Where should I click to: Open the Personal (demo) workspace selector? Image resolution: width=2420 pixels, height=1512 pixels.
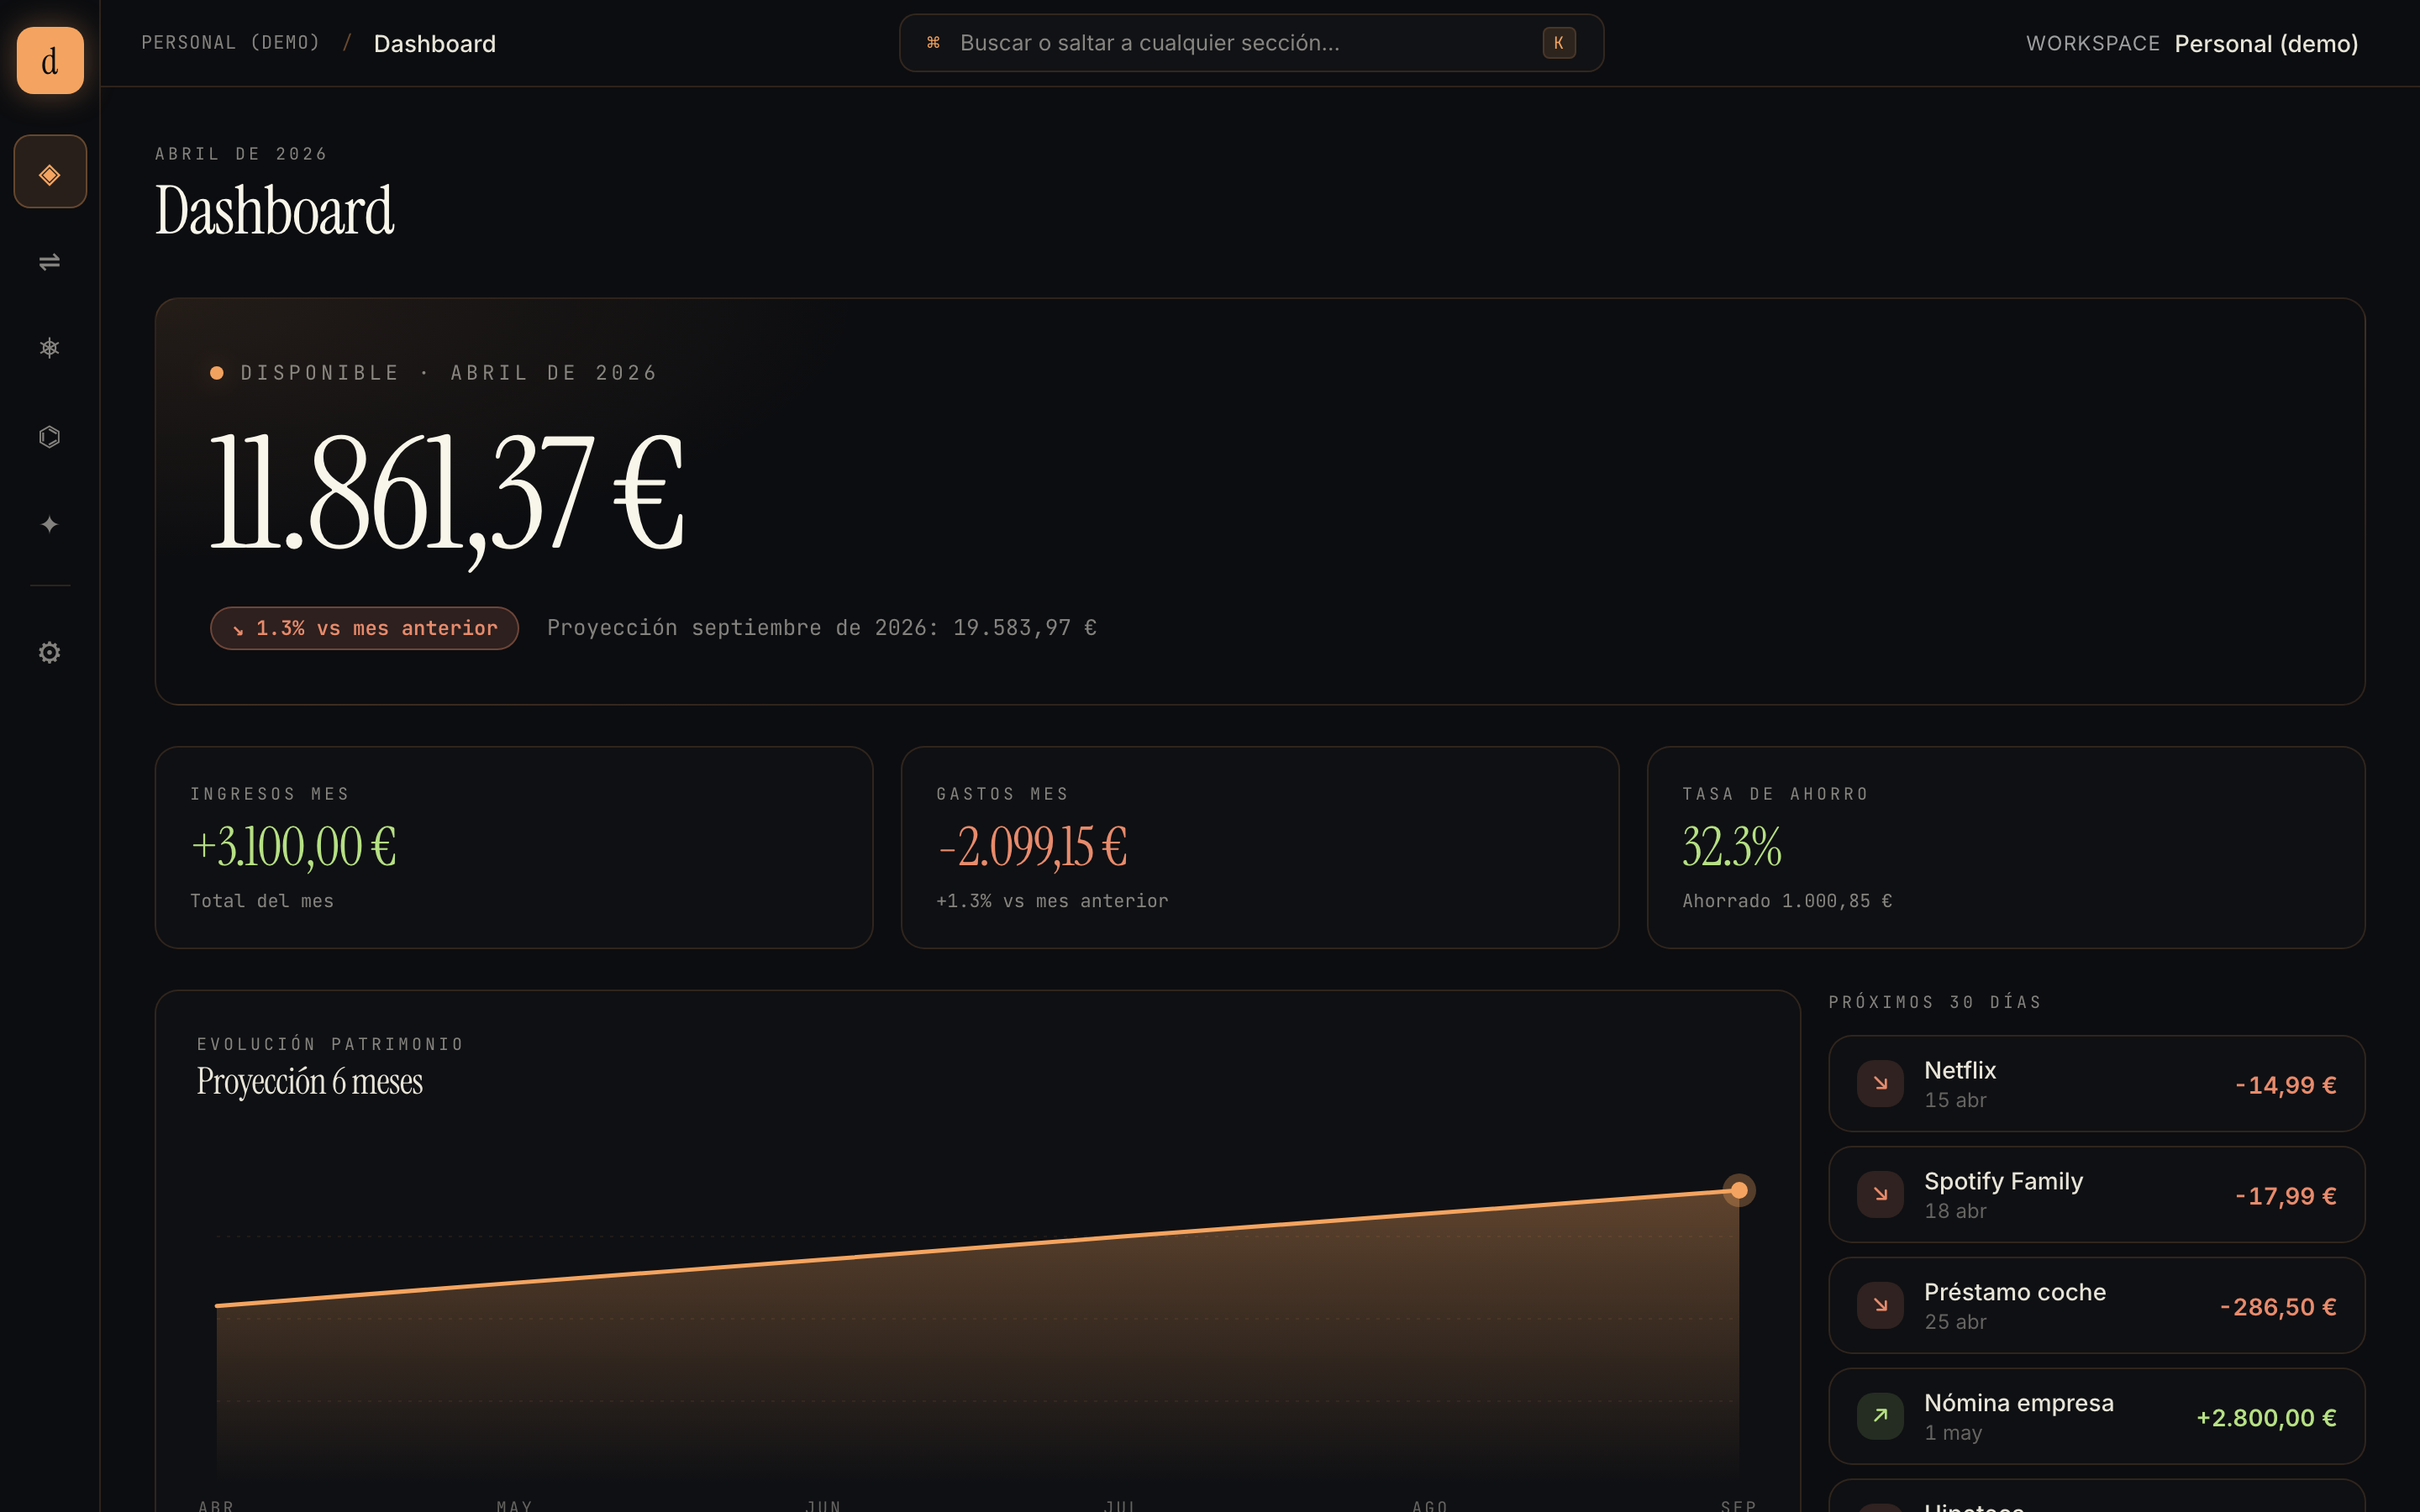[2265, 43]
